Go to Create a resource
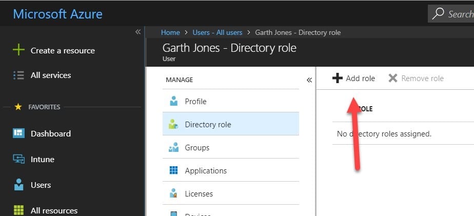The width and height of the screenshot is (474, 216). 63,50
